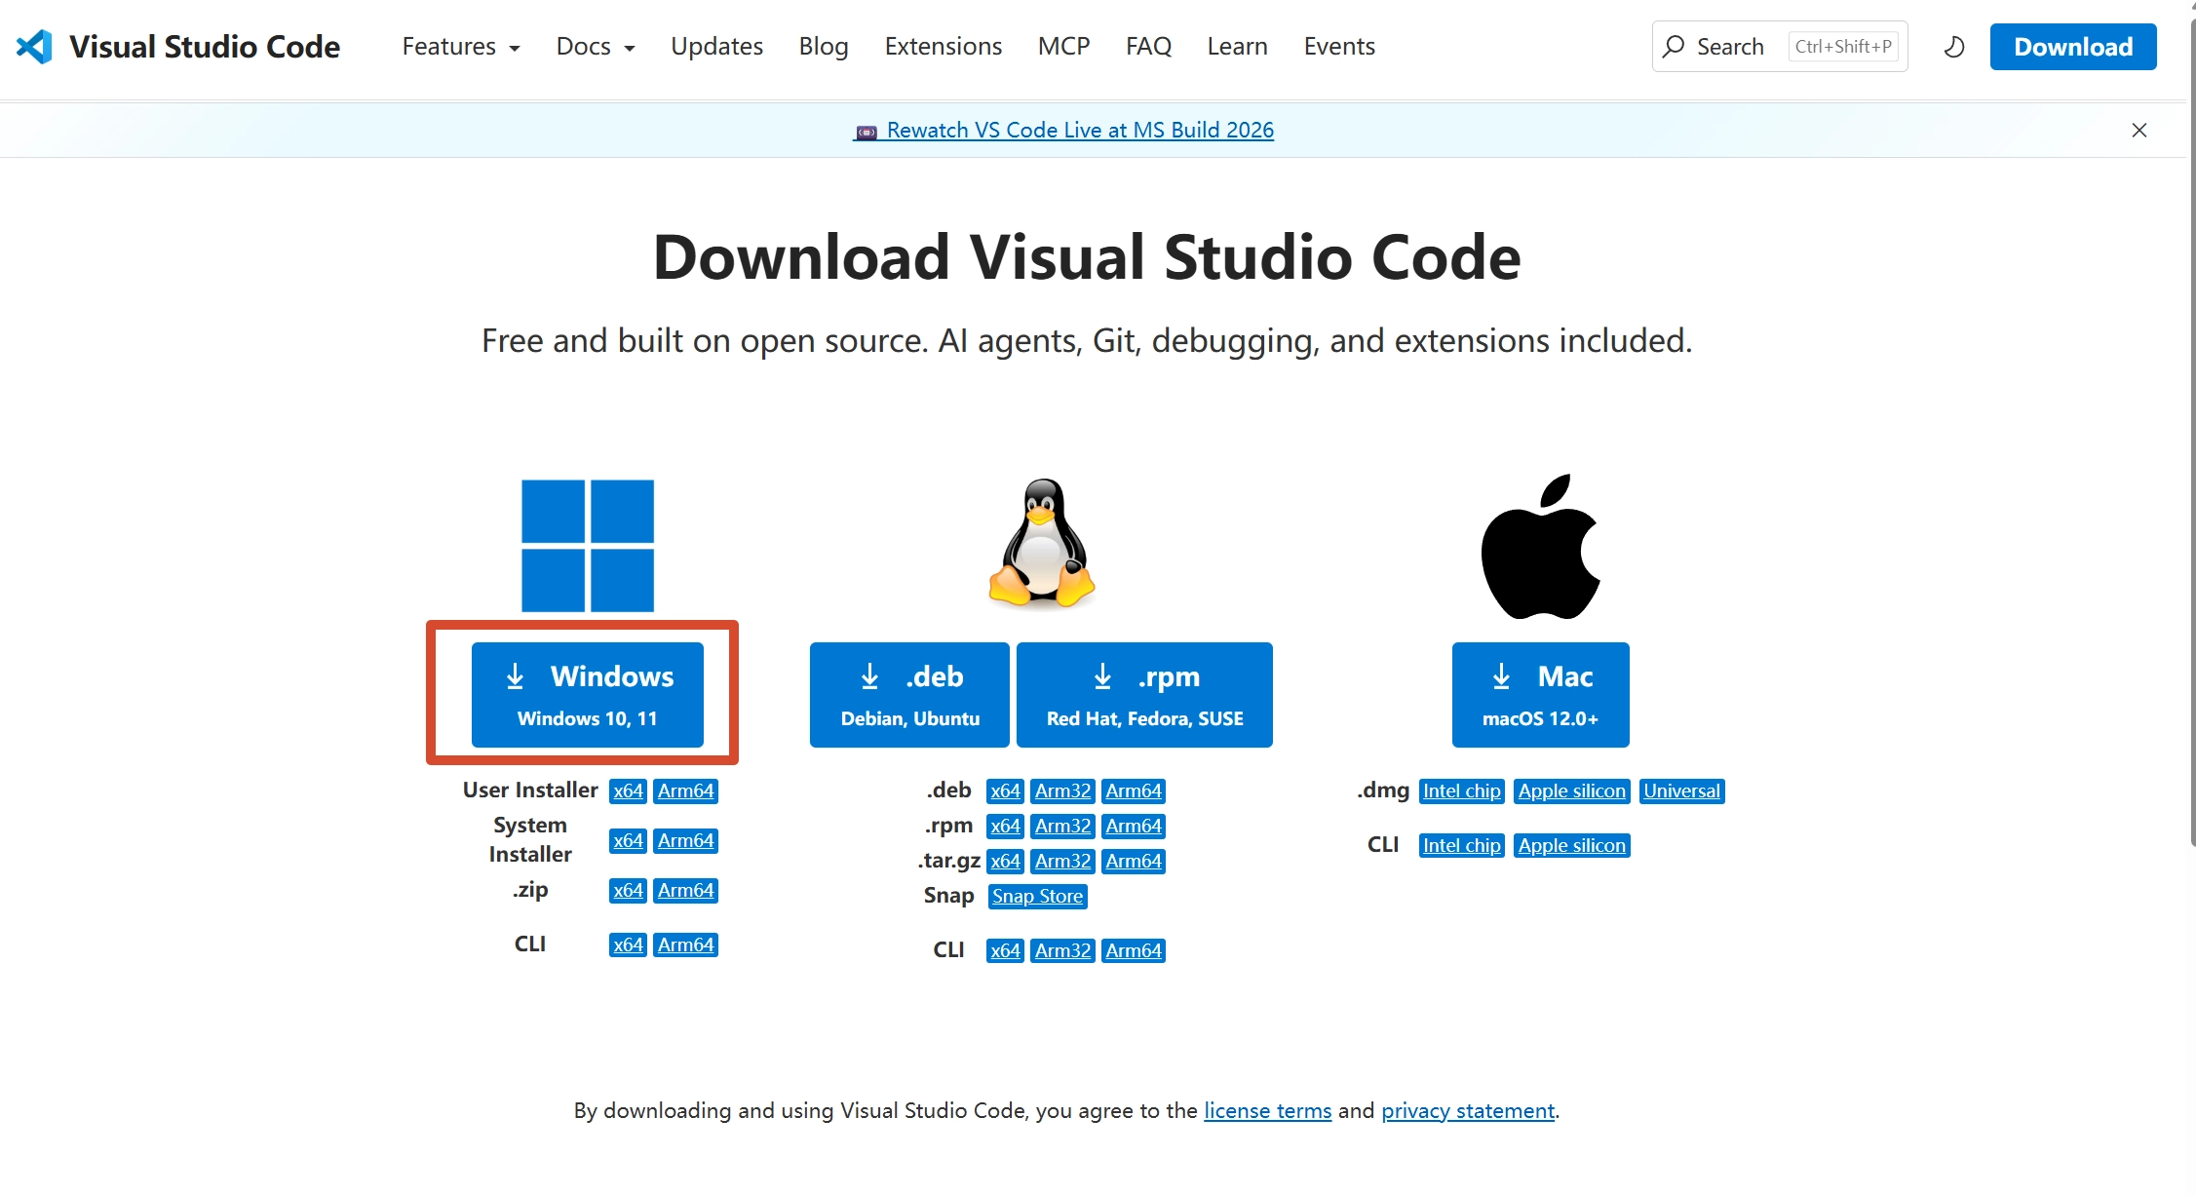The image size is (2196, 1195).
Task: Download for Windows 10, 11 button
Action: 588,695
